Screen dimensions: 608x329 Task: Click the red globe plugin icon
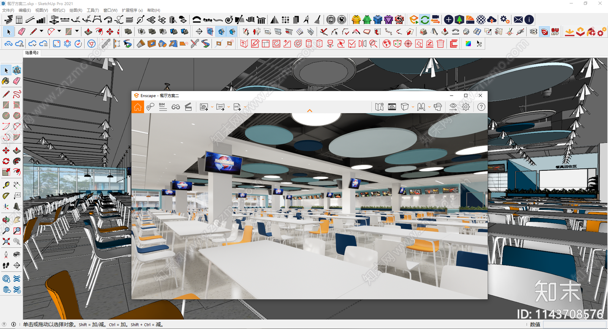[x=386, y=44]
